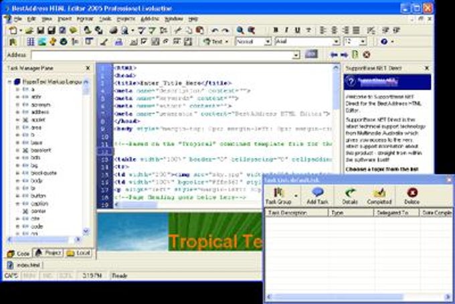Screen dimensions: 455x304
Task: Toggle Align Right paragraph alignment
Action: (345, 30)
